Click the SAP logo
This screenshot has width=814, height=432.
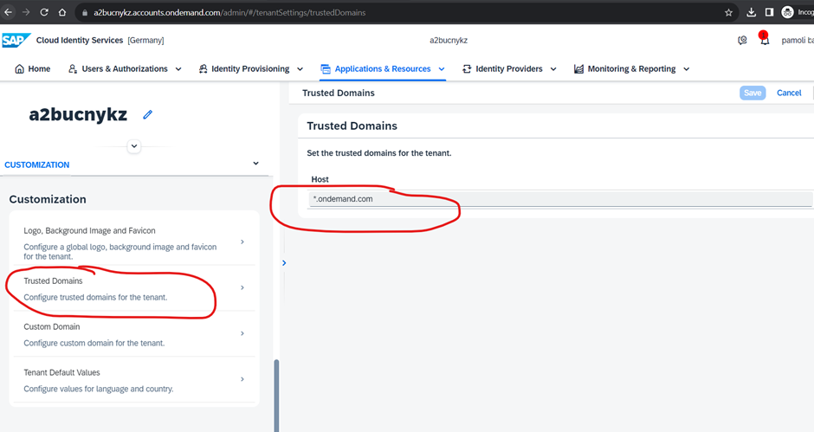point(16,40)
